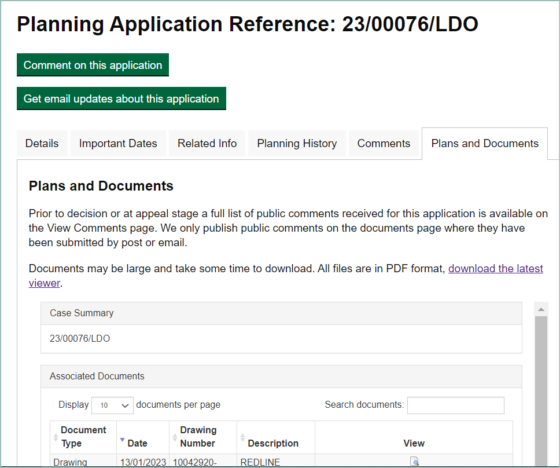Select the Related Info tab
Viewport: 560px width, 468px height.
[207, 144]
